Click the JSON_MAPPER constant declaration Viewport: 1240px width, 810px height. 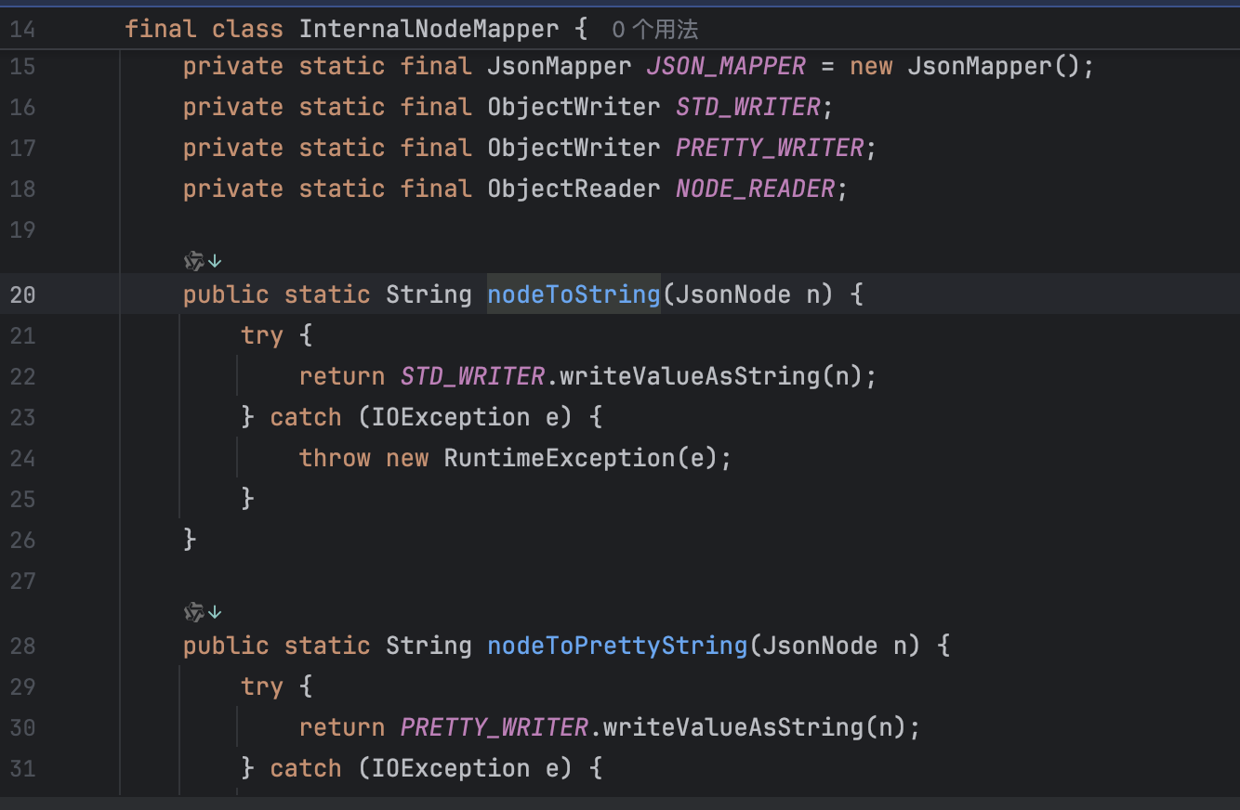(726, 67)
